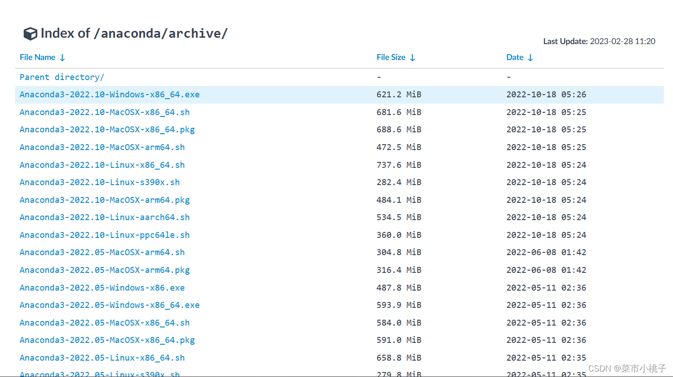Download Anaconda3-2022.05-Windows-x86_64.exe
The image size is (673, 377).
tap(110, 305)
